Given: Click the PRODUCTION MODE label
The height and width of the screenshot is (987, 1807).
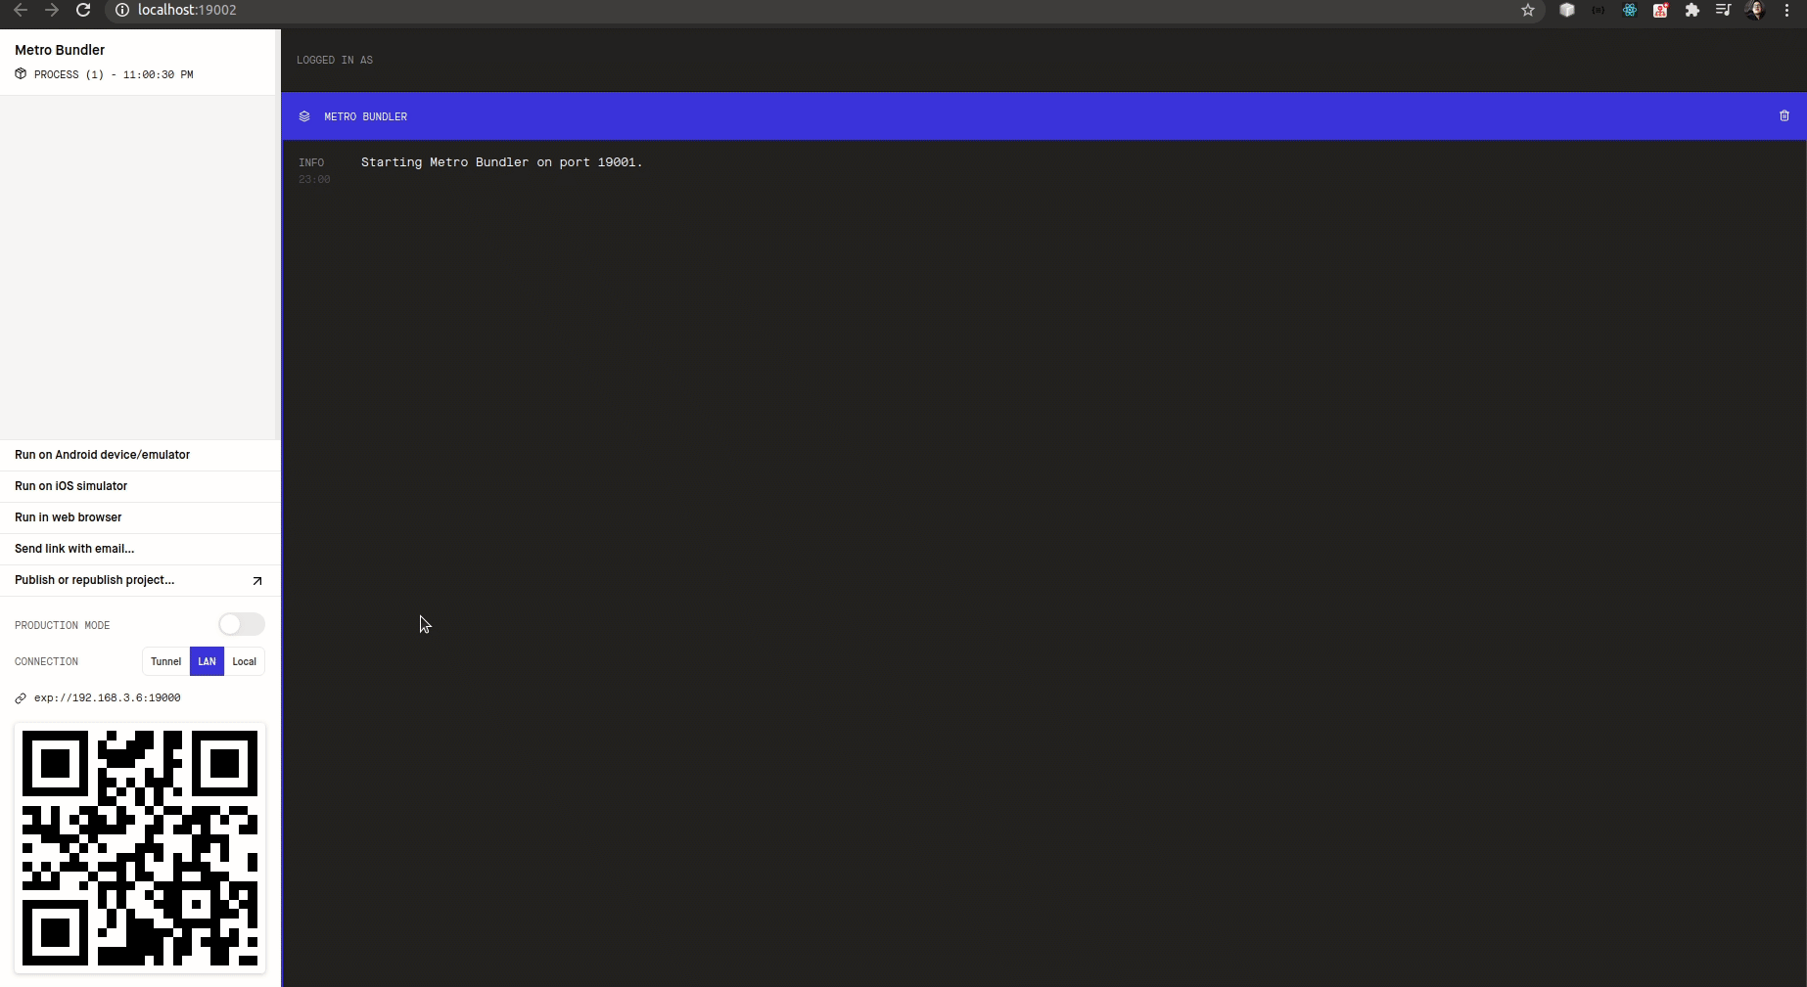Looking at the screenshot, I should tap(63, 626).
